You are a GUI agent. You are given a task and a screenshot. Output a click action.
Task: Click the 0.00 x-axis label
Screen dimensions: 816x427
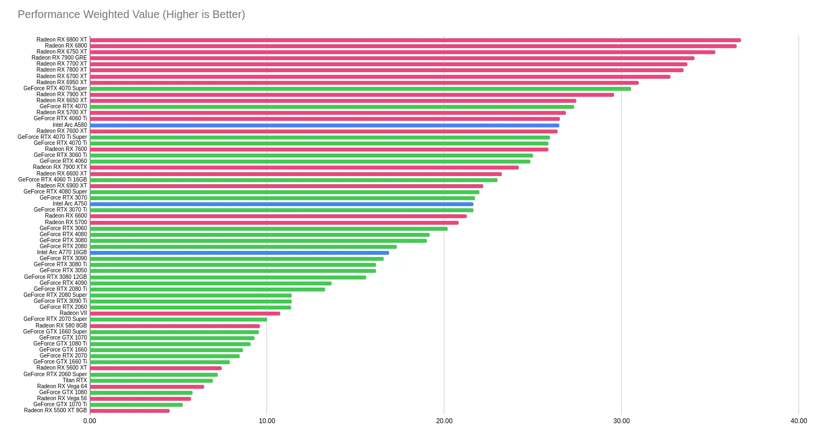(x=90, y=421)
